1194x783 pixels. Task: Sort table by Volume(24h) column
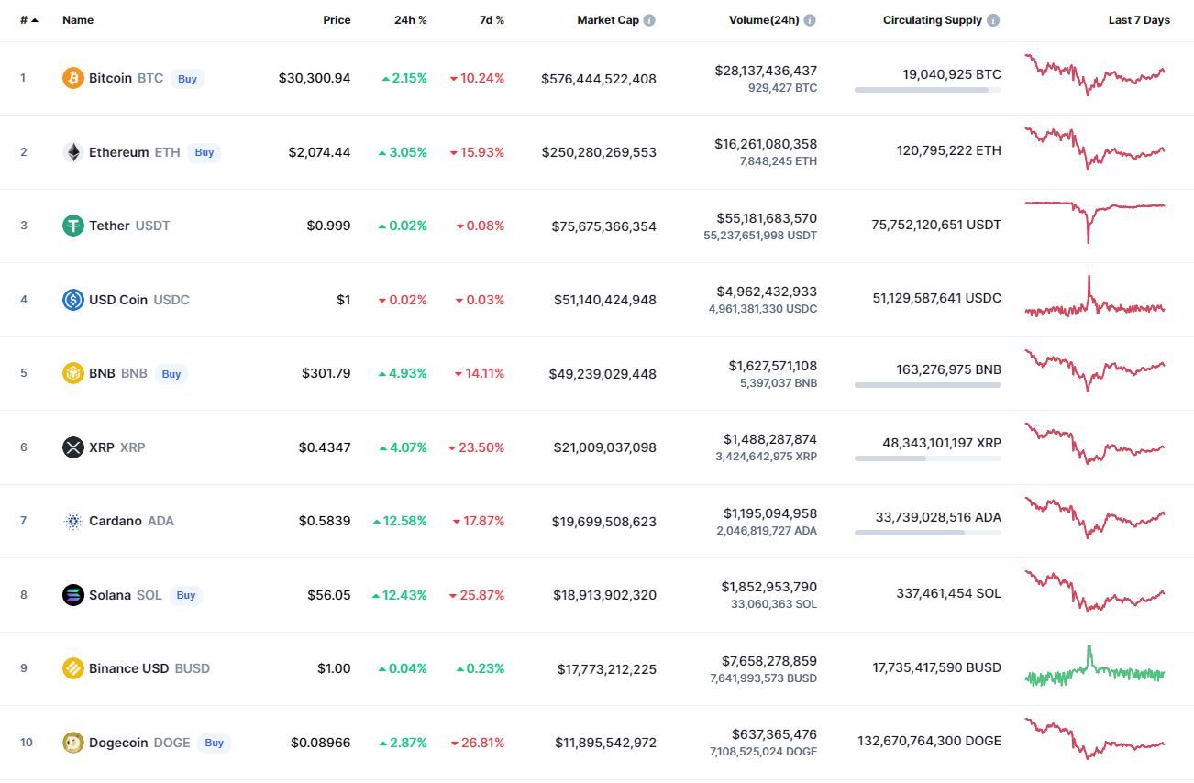[764, 20]
